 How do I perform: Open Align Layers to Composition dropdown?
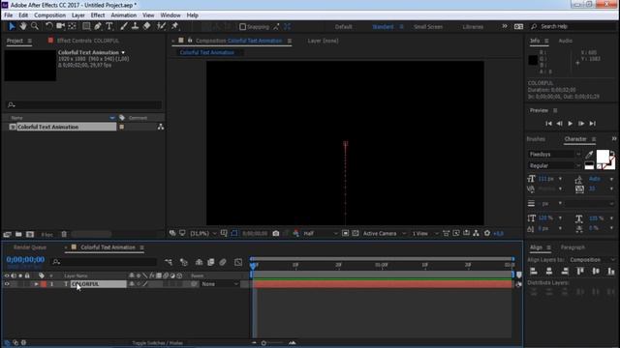(x=592, y=260)
